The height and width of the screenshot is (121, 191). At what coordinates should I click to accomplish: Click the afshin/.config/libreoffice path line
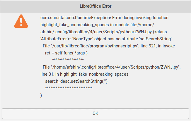pyautogui.click(x=96, y=32)
